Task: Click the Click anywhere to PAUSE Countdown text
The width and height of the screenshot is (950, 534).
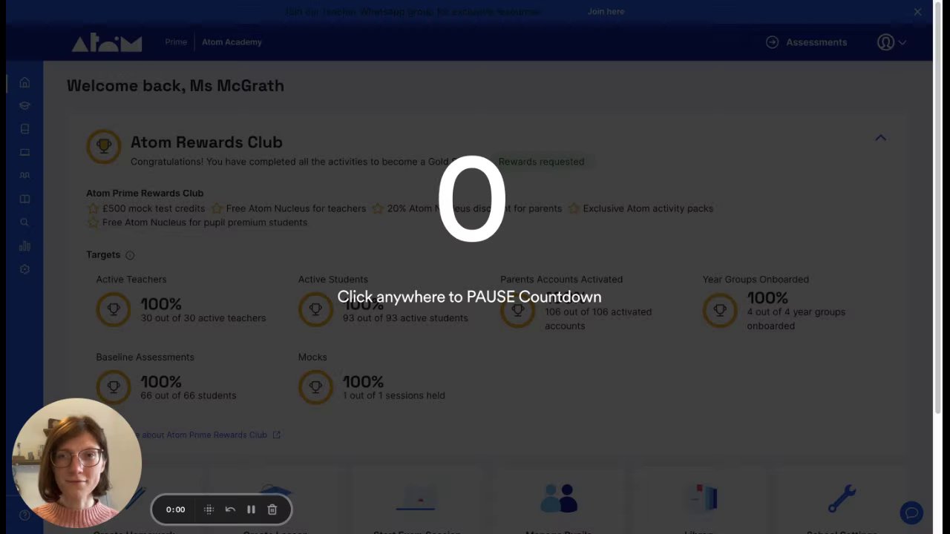Action: click(x=469, y=297)
